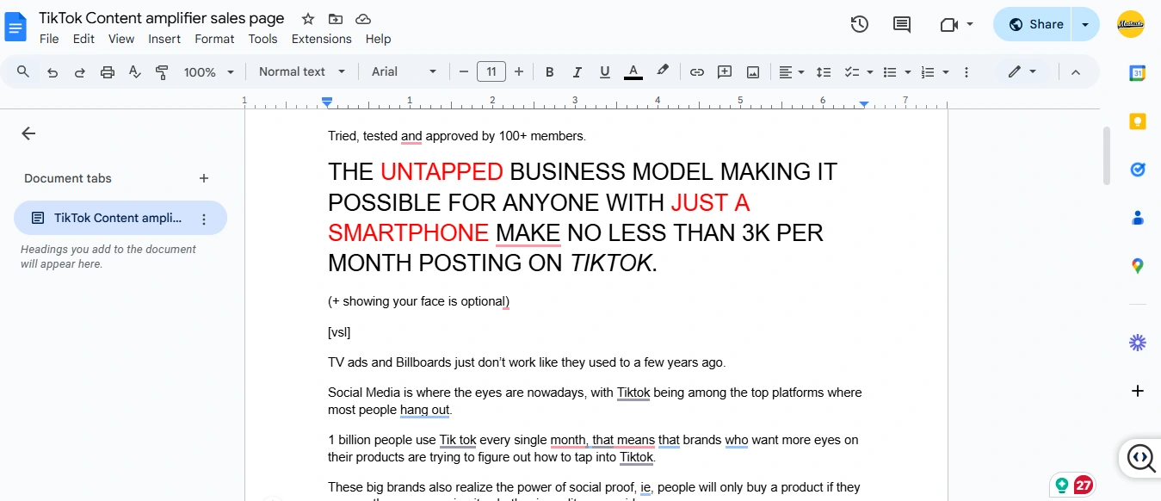Adjust line and paragraph spacing

[x=824, y=72]
